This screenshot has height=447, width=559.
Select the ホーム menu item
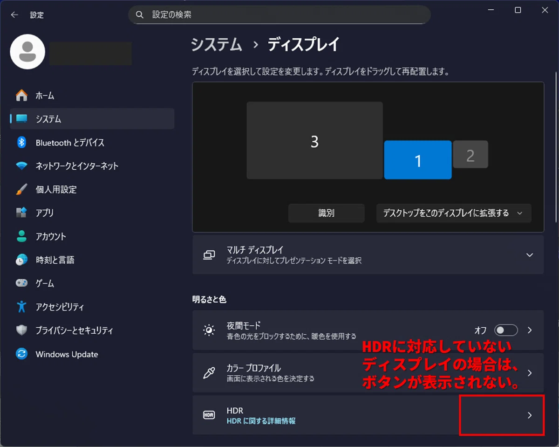click(x=92, y=96)
